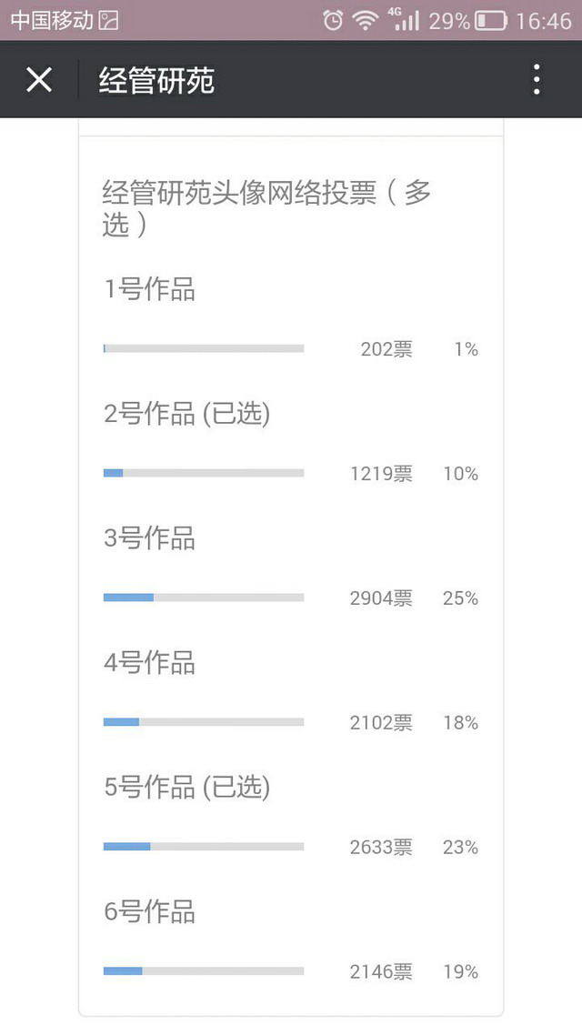The height and width of the screenshot is (1035, 582).
Task: Tap the notification icon beside 中国移动
Action: pyautogui.click(x=108, y=20)
